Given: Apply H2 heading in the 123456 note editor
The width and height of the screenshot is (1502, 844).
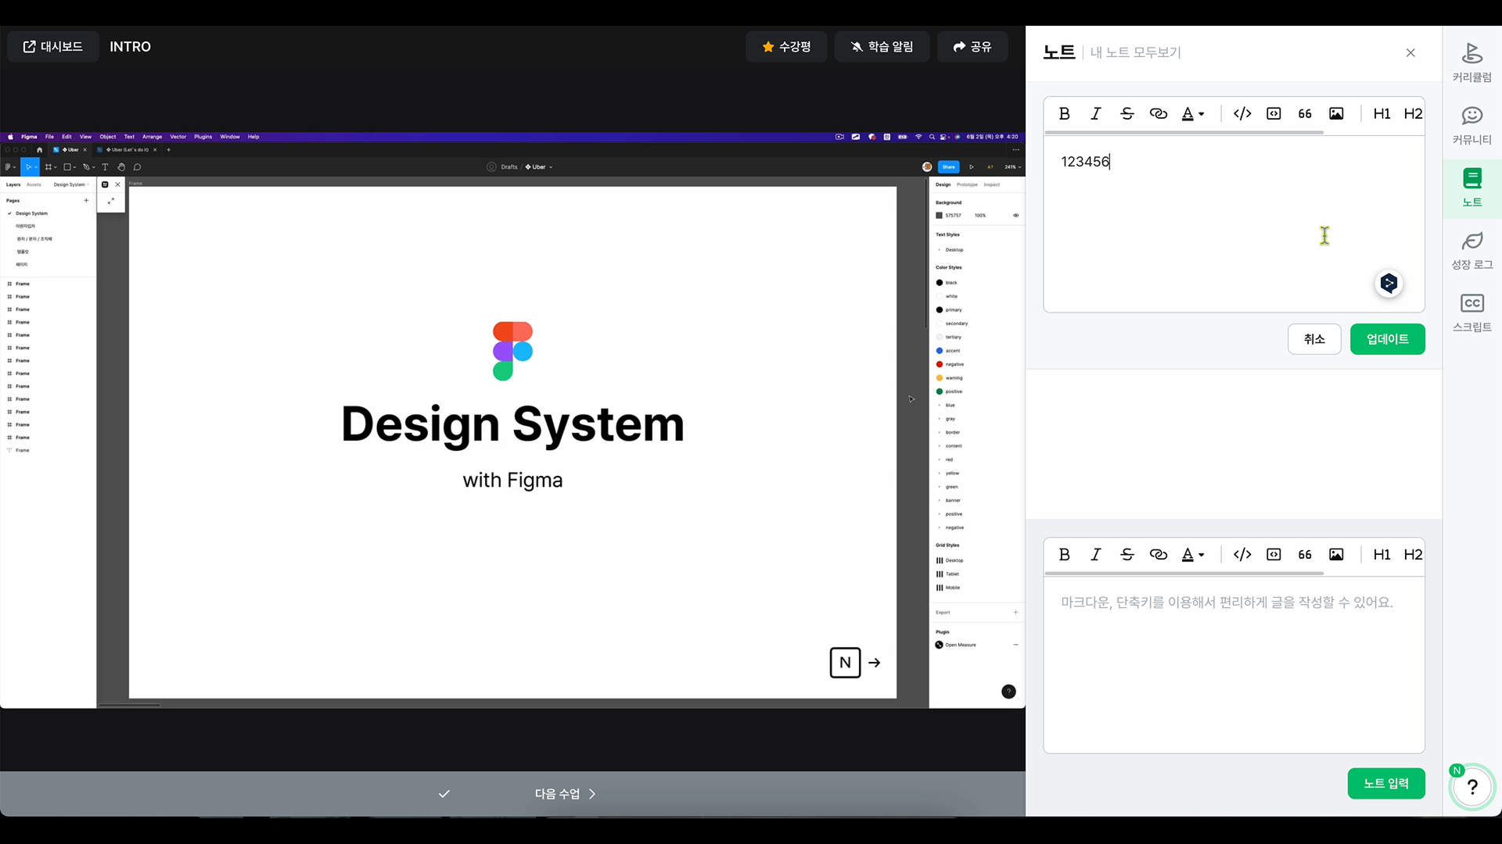Looking at the screenshot, I should tap(1413, 113).
